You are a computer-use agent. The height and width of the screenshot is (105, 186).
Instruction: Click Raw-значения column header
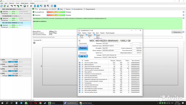[x=135, y=61]
